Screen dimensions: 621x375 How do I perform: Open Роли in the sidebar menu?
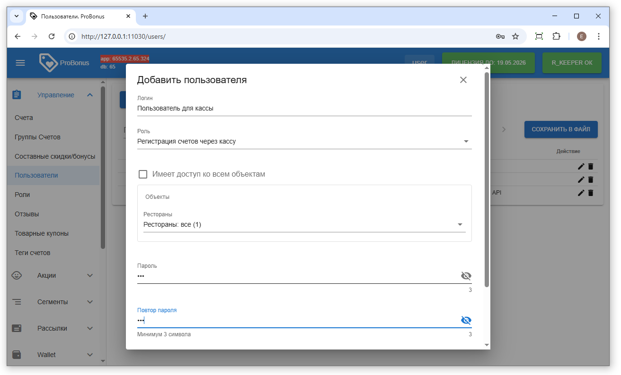[x=22, y=195]
